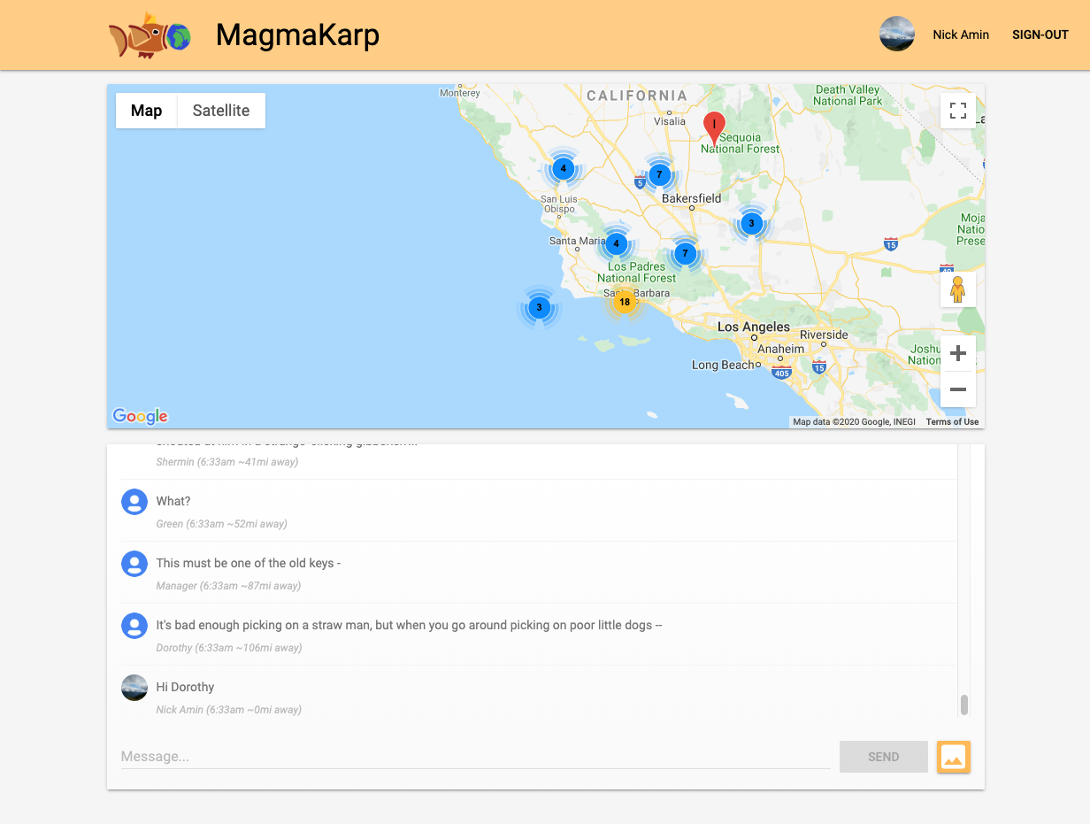Toggle fullscreen map view
This screenshot has width=1090, height=824.
(x=957, y=111)
